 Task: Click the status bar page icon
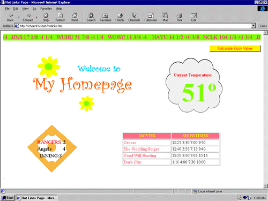3,191
